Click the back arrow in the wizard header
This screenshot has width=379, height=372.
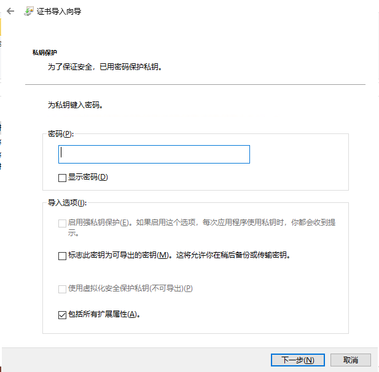point(10,11)
